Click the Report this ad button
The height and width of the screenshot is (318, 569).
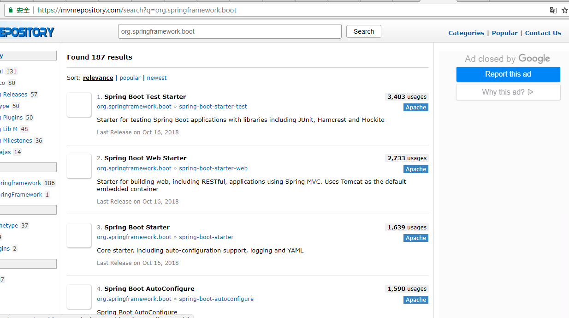(508, 74)
